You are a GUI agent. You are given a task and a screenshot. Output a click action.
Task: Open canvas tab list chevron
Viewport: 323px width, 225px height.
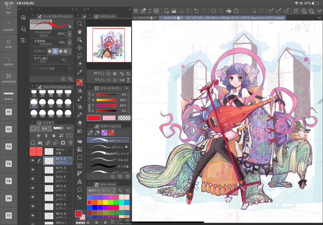[319, 18]
